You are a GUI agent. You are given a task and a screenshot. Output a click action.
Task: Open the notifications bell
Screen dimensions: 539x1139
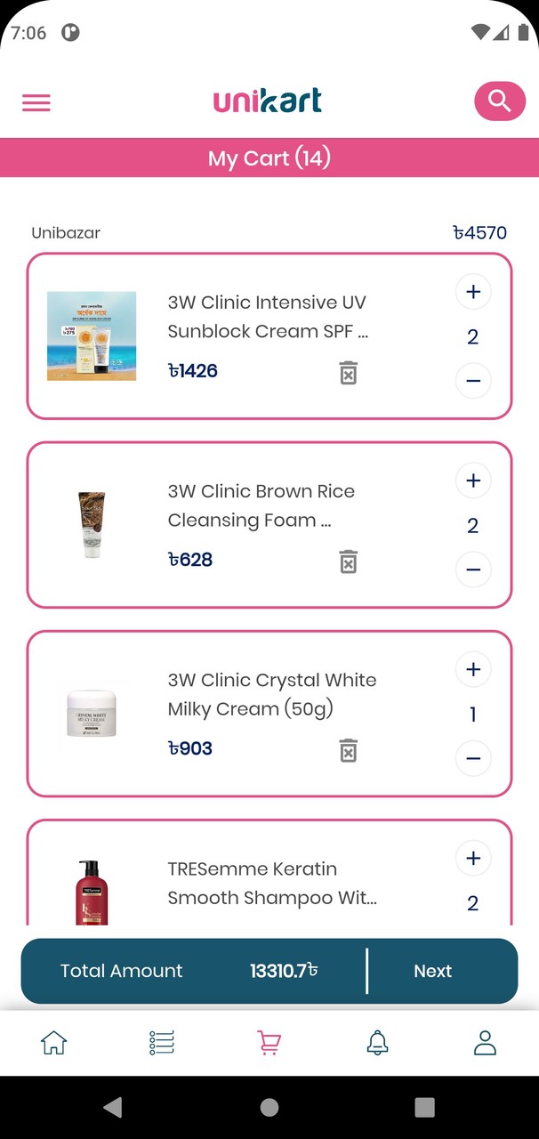pyautogui.click(x=377, y=1042)
